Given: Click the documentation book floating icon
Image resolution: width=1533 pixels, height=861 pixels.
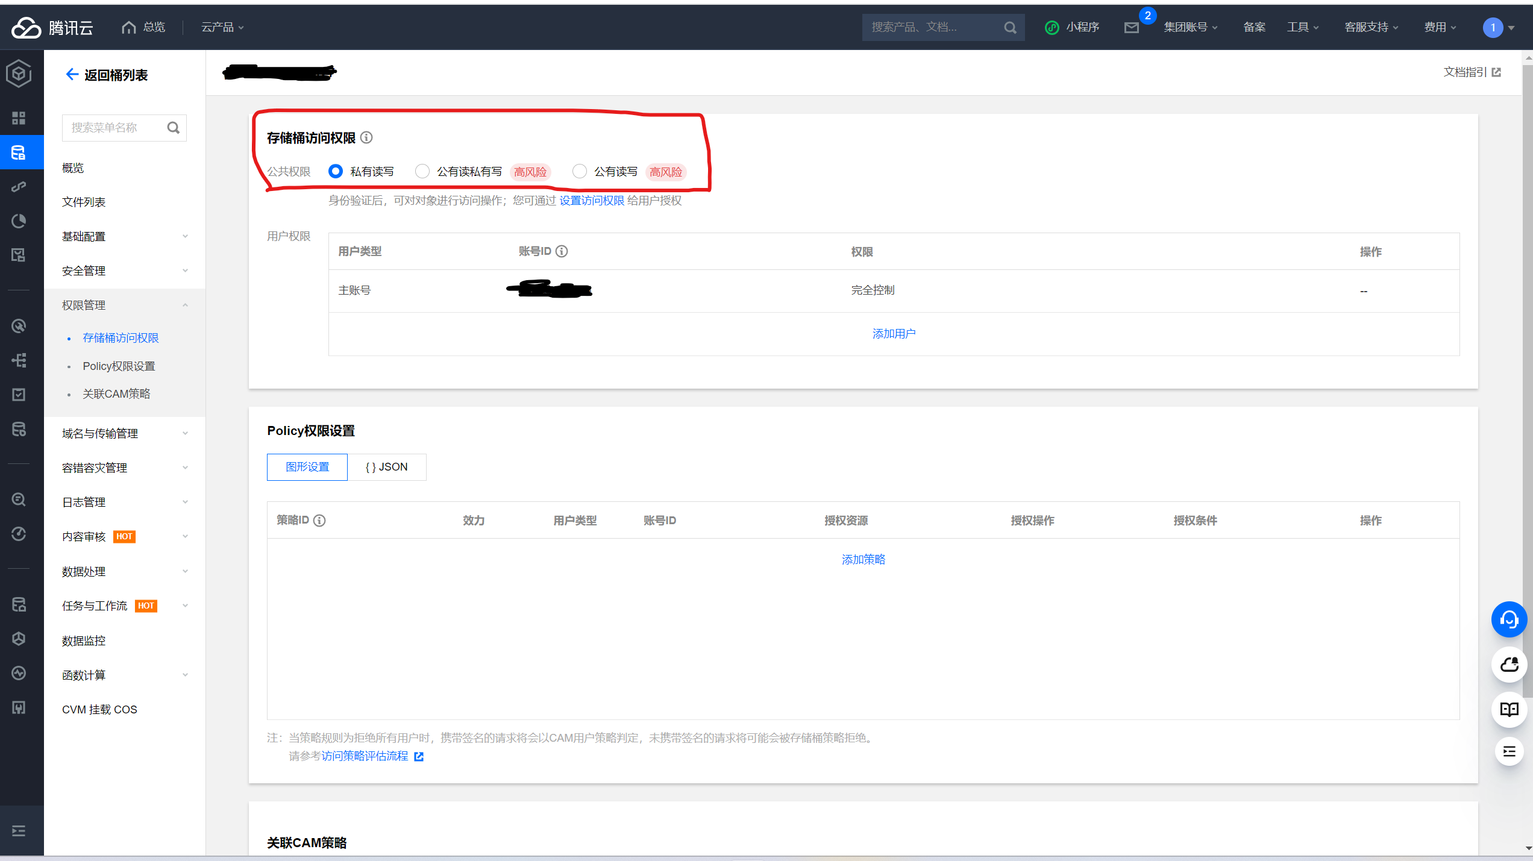Looking at the screenshot, I should pyautogui.click(x=1509, y=709).
